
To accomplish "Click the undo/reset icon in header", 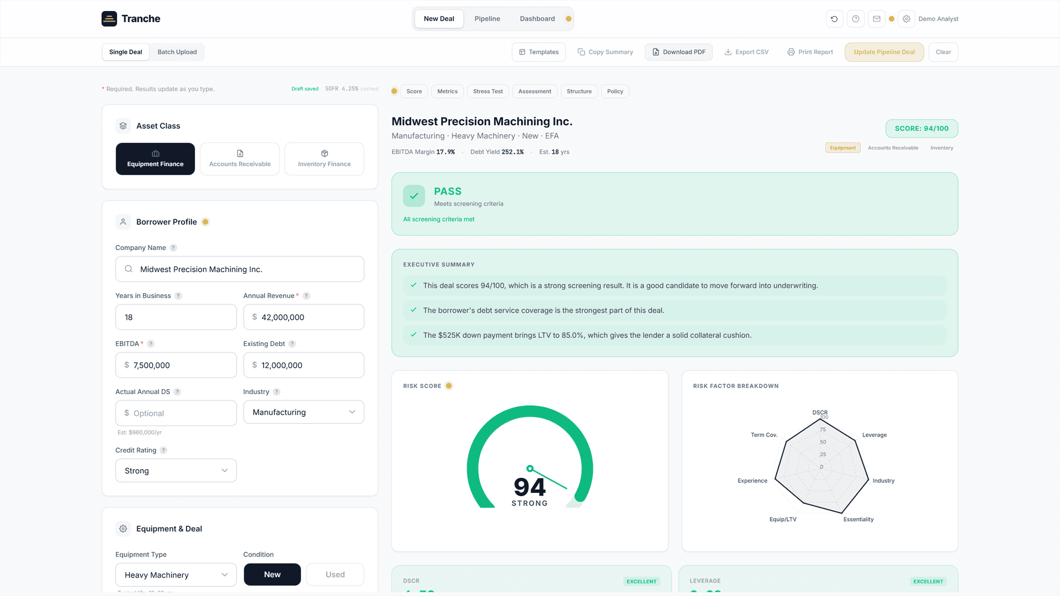I will [x=834, y=19].
